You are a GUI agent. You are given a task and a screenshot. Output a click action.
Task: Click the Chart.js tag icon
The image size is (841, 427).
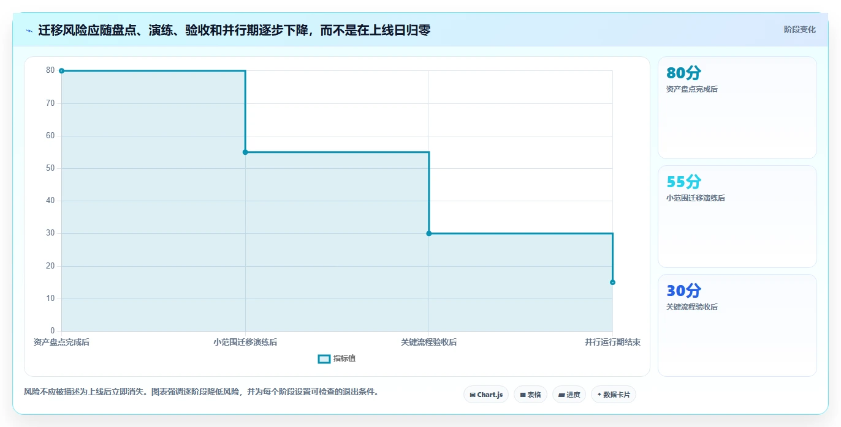pos(472,395)
